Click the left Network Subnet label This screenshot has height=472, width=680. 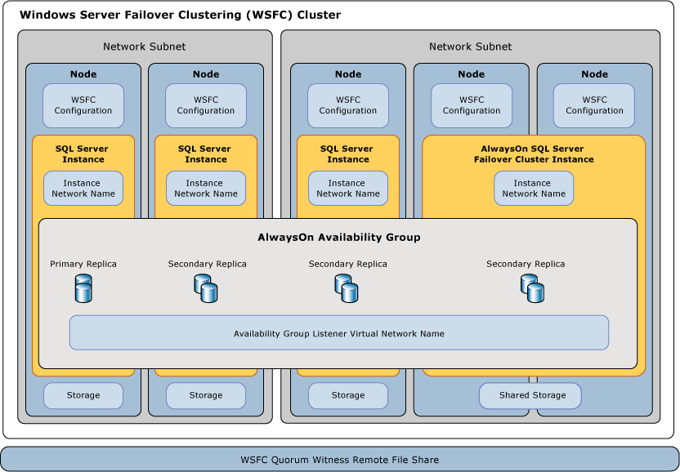pos(145,47)
